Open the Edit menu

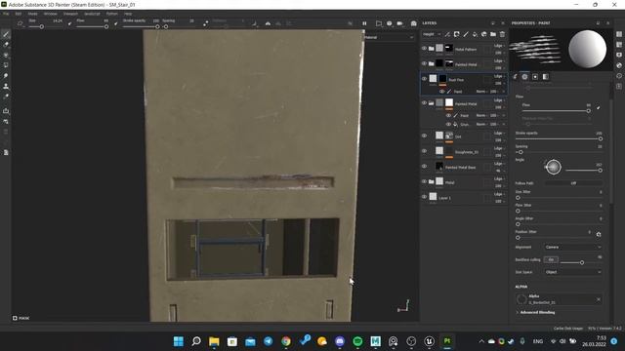(19, 14)
